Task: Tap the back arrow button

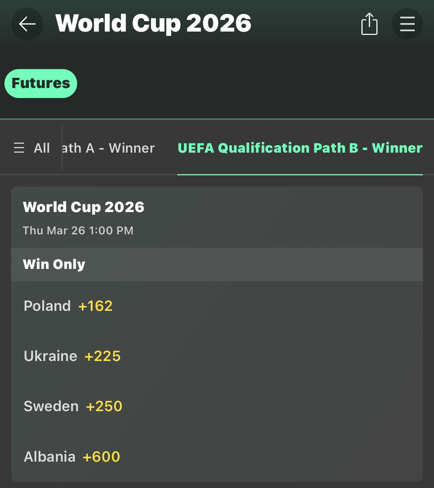Action: [27, 24]
